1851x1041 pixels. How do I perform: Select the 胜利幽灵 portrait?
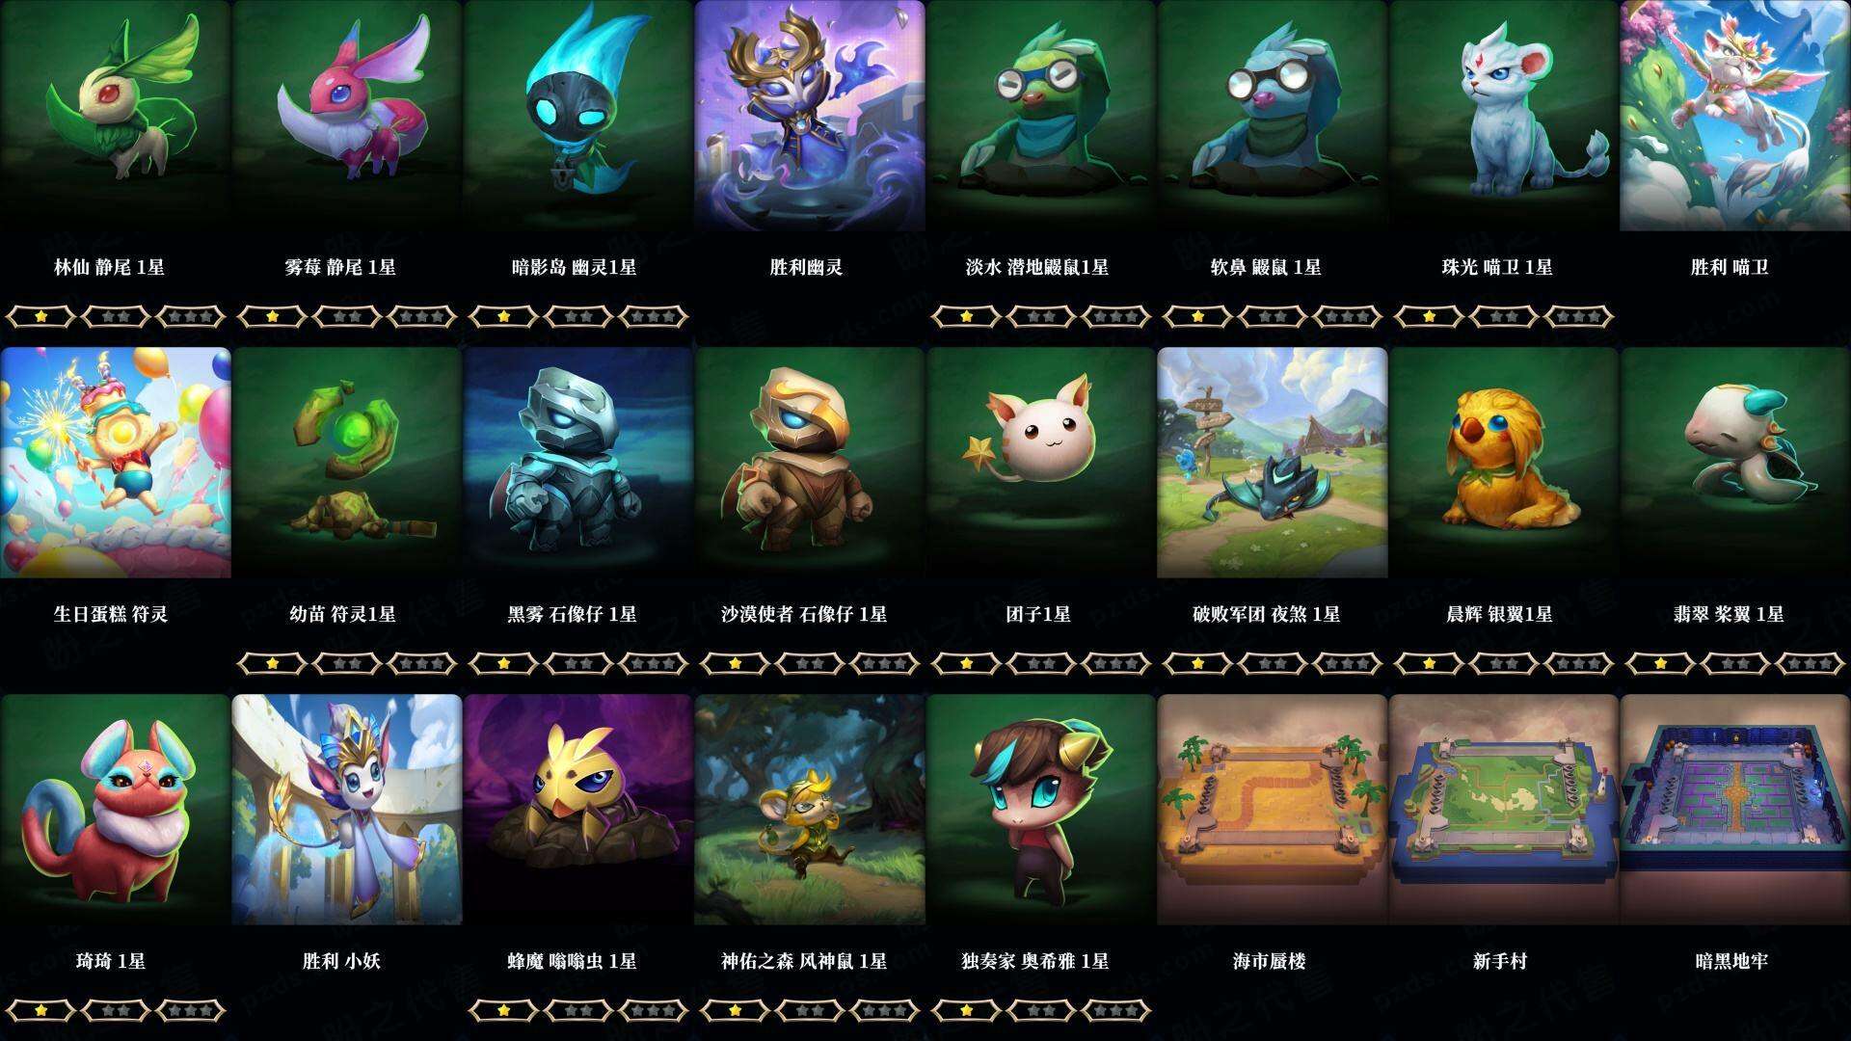tap(810, 116)
